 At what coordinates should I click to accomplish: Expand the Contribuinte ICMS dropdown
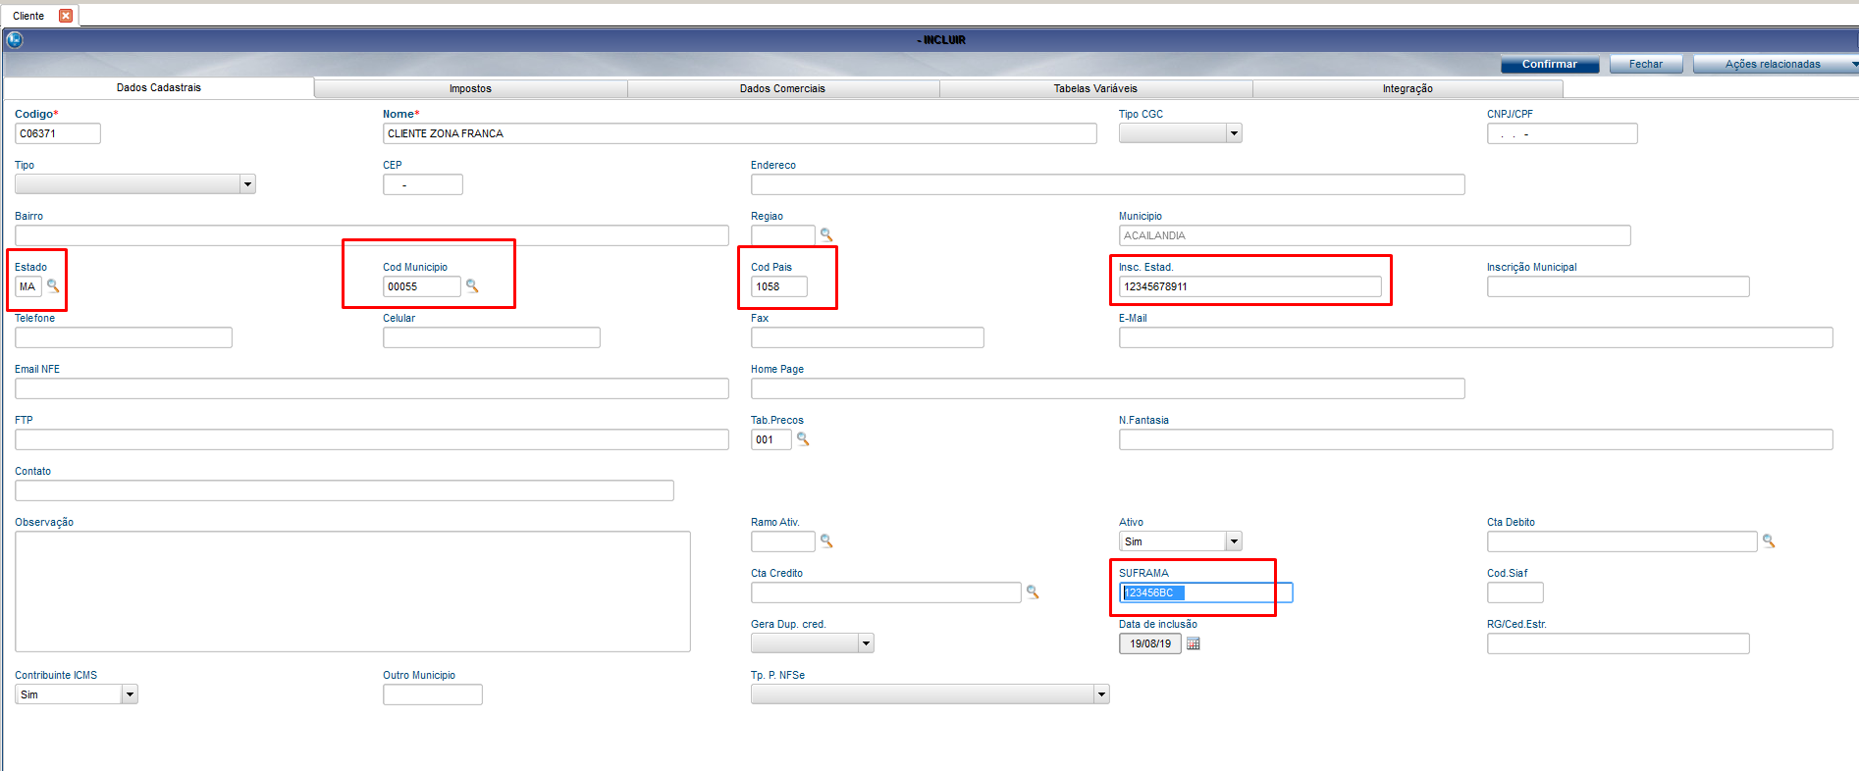130,694
